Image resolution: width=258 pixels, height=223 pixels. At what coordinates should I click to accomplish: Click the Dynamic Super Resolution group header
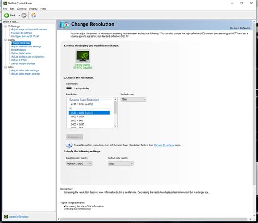coord(84,100)
